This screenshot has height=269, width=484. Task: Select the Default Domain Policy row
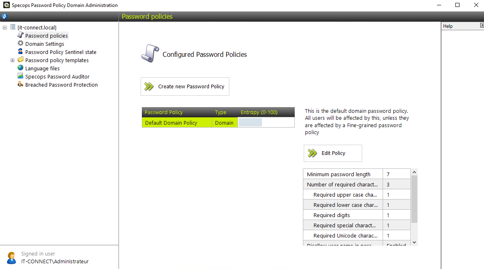click(171, 123)
